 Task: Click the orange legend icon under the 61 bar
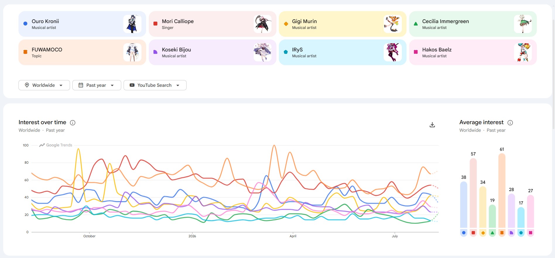[502, 233]
